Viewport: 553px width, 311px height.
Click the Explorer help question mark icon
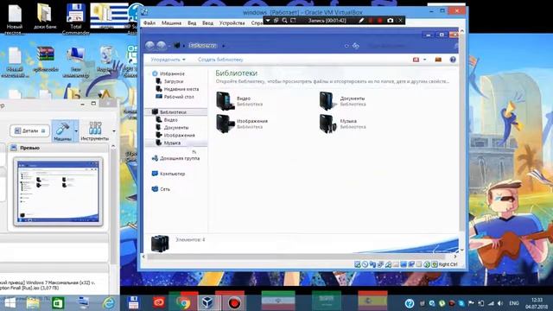[453, 60]
